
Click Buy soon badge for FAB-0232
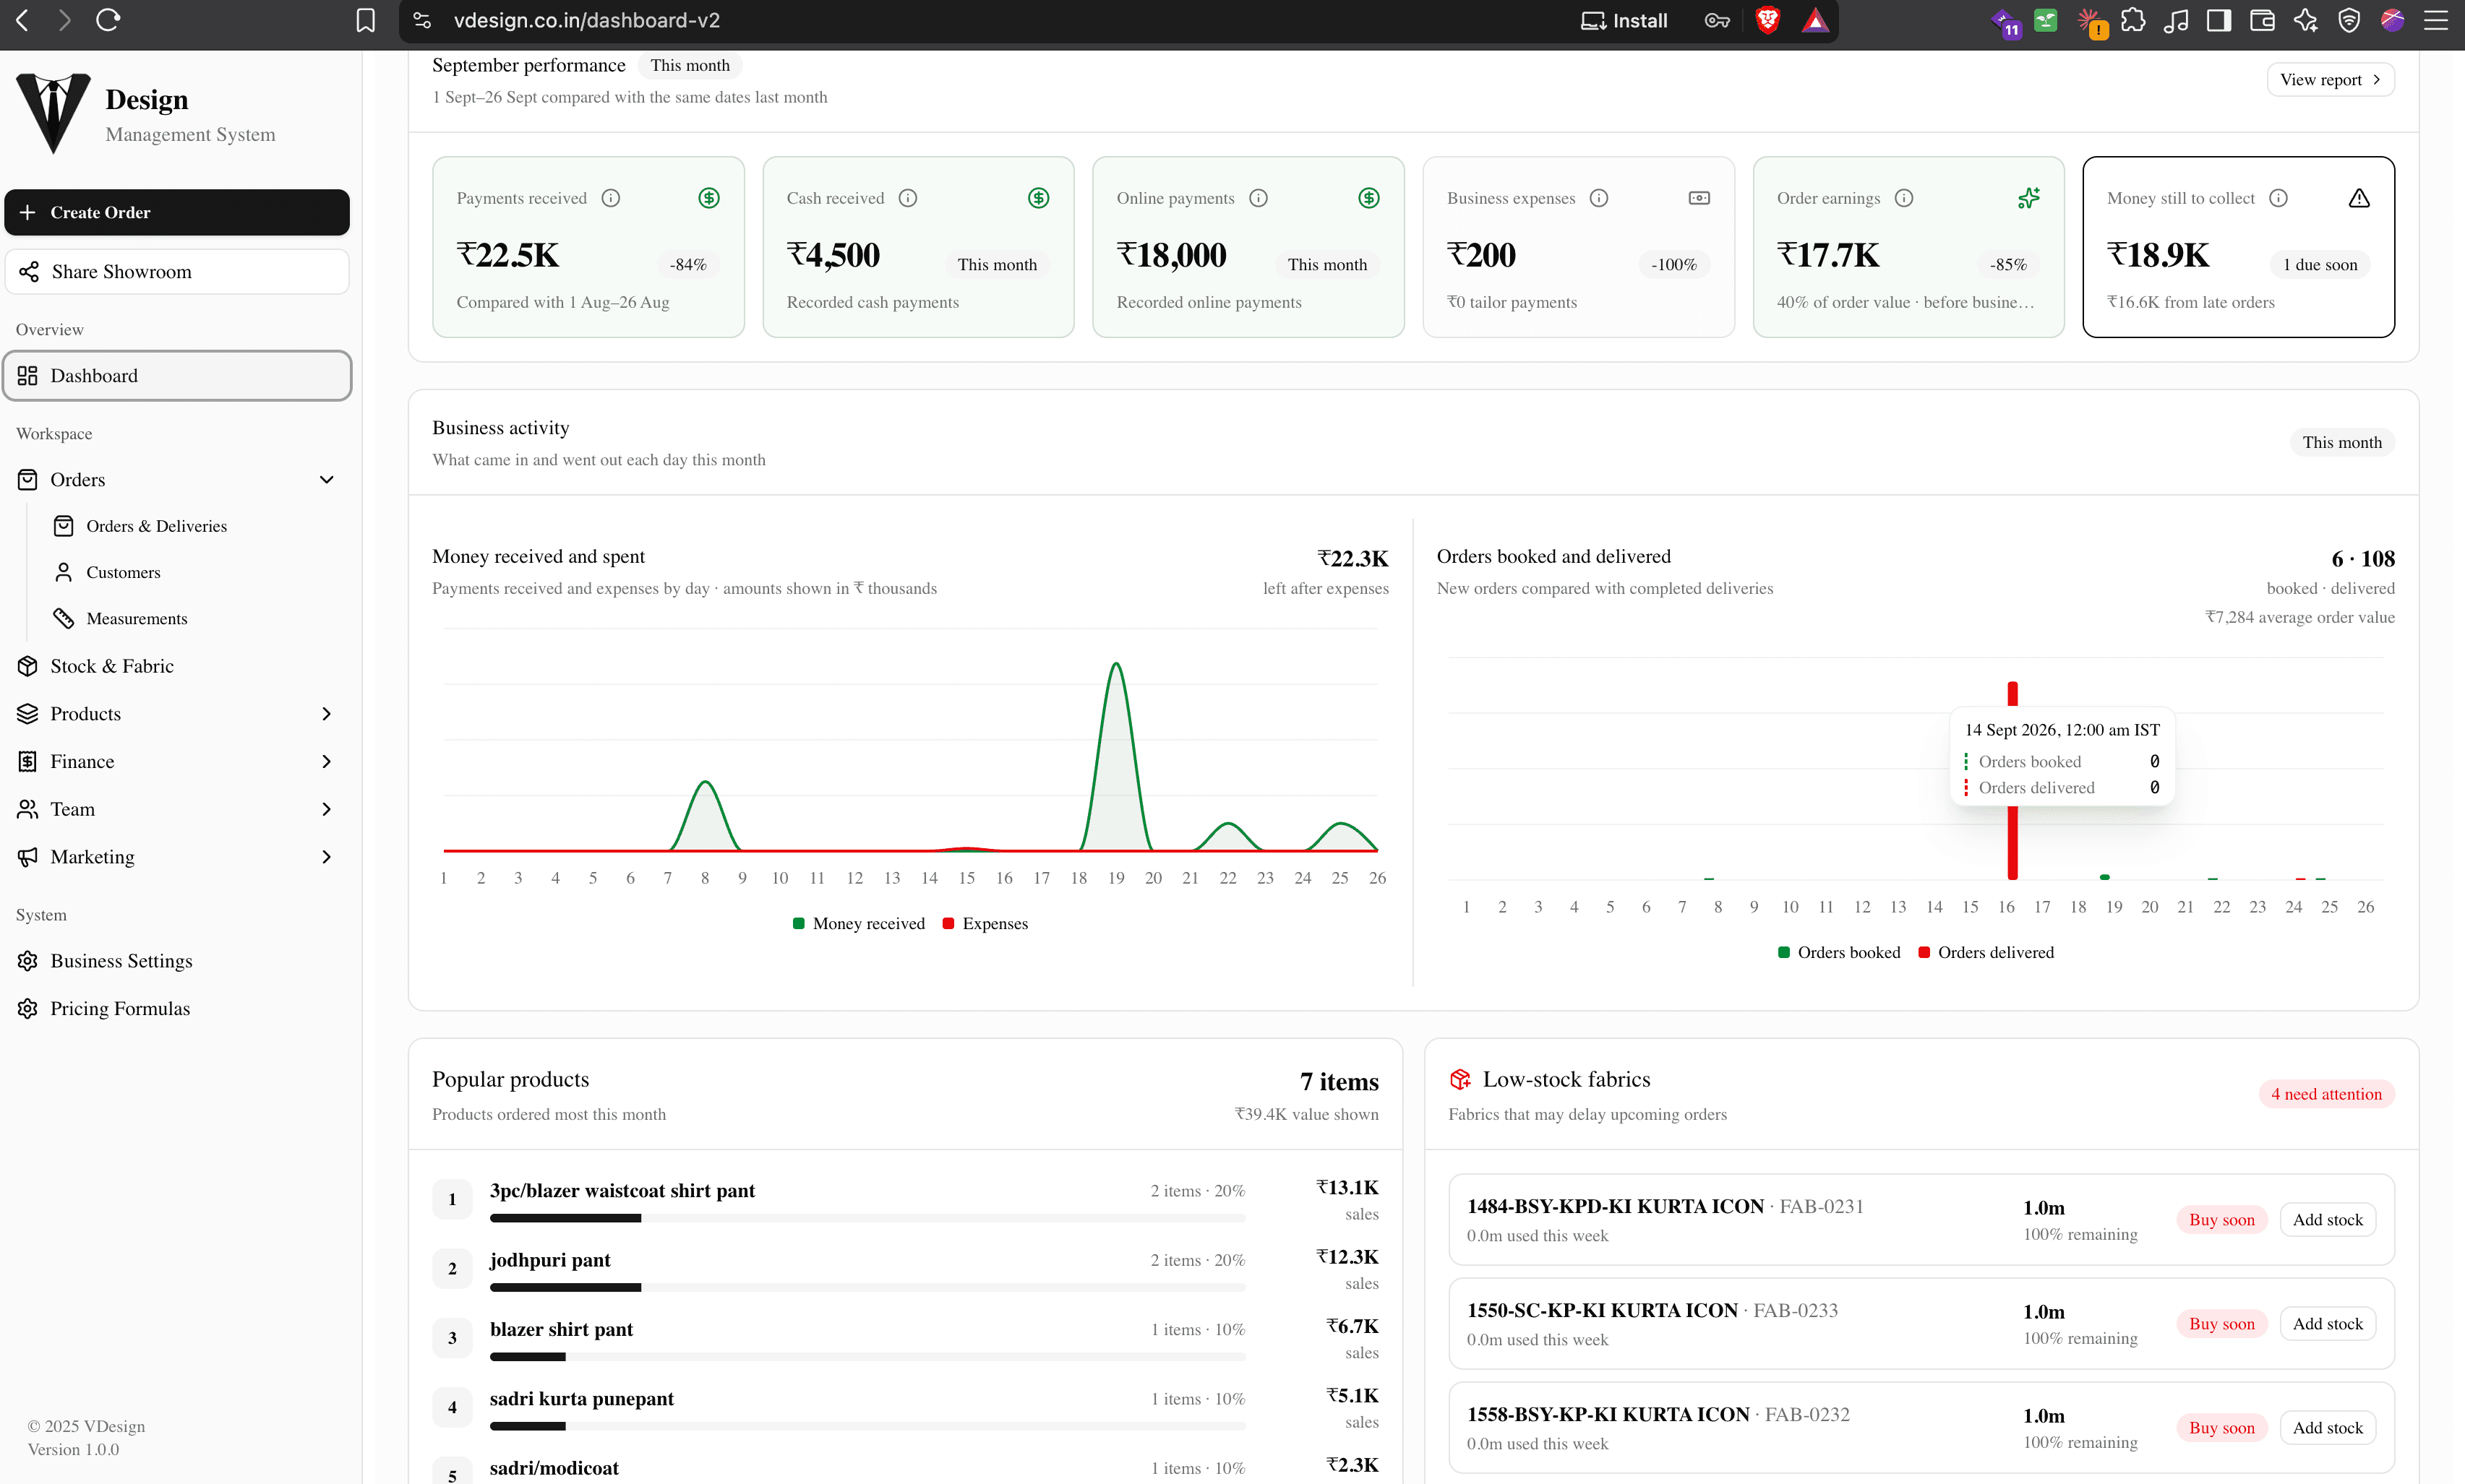click(2221, 1427)
